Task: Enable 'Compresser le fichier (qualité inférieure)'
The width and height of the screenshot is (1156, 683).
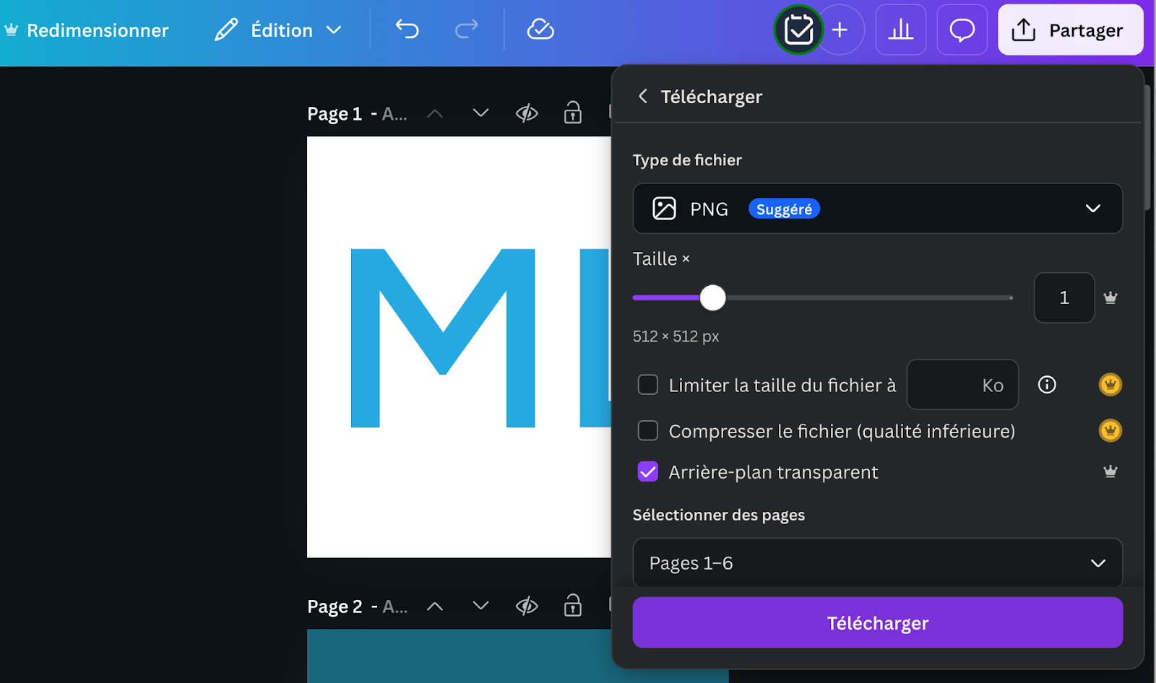Action: pos(647,430)
